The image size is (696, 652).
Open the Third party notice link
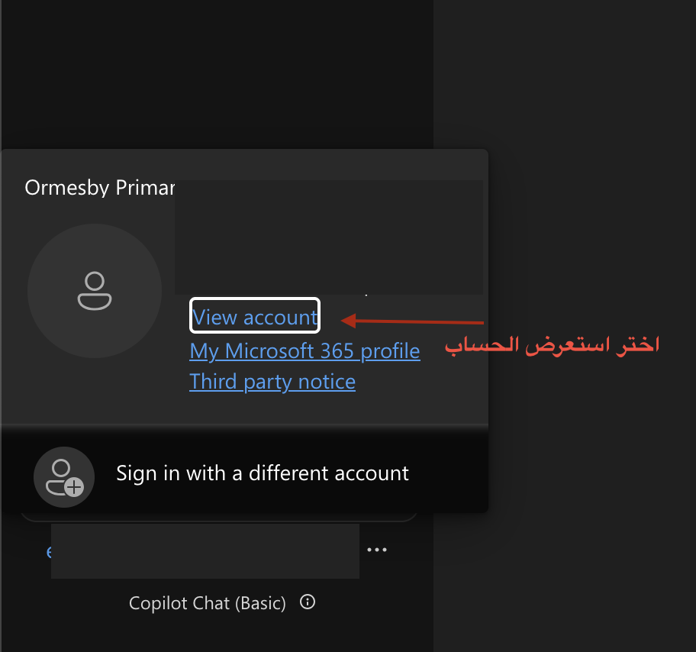272,382
